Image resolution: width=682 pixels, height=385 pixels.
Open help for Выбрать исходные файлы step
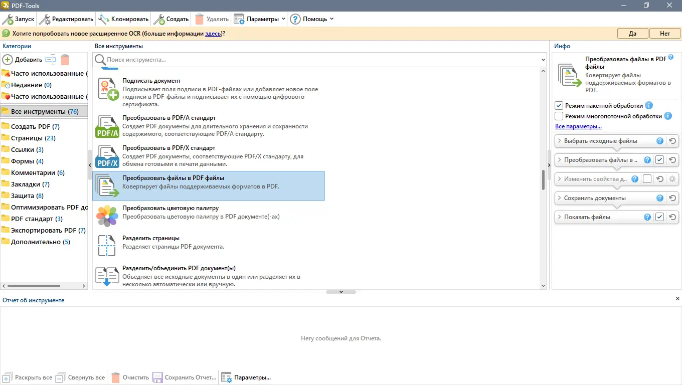click(x=660, y=141)
